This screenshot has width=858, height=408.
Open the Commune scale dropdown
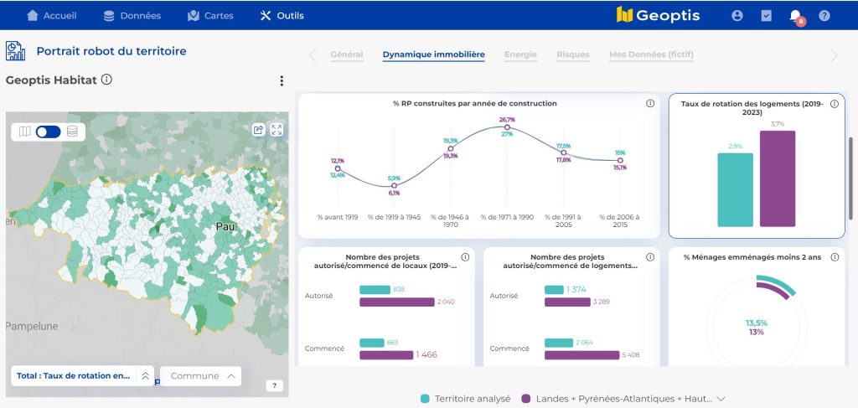click(x=201, y=376)
